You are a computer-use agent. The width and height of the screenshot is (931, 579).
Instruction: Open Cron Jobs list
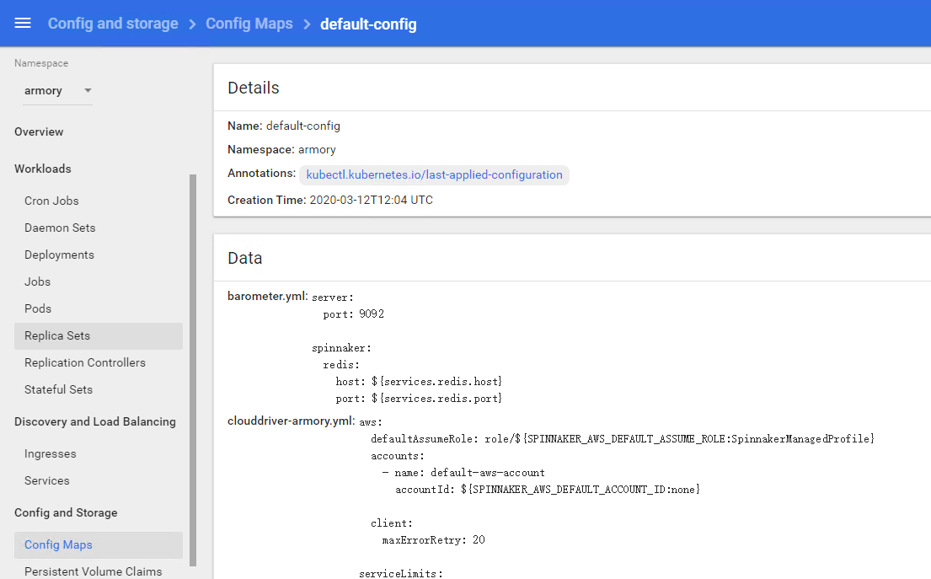(51, 201)
